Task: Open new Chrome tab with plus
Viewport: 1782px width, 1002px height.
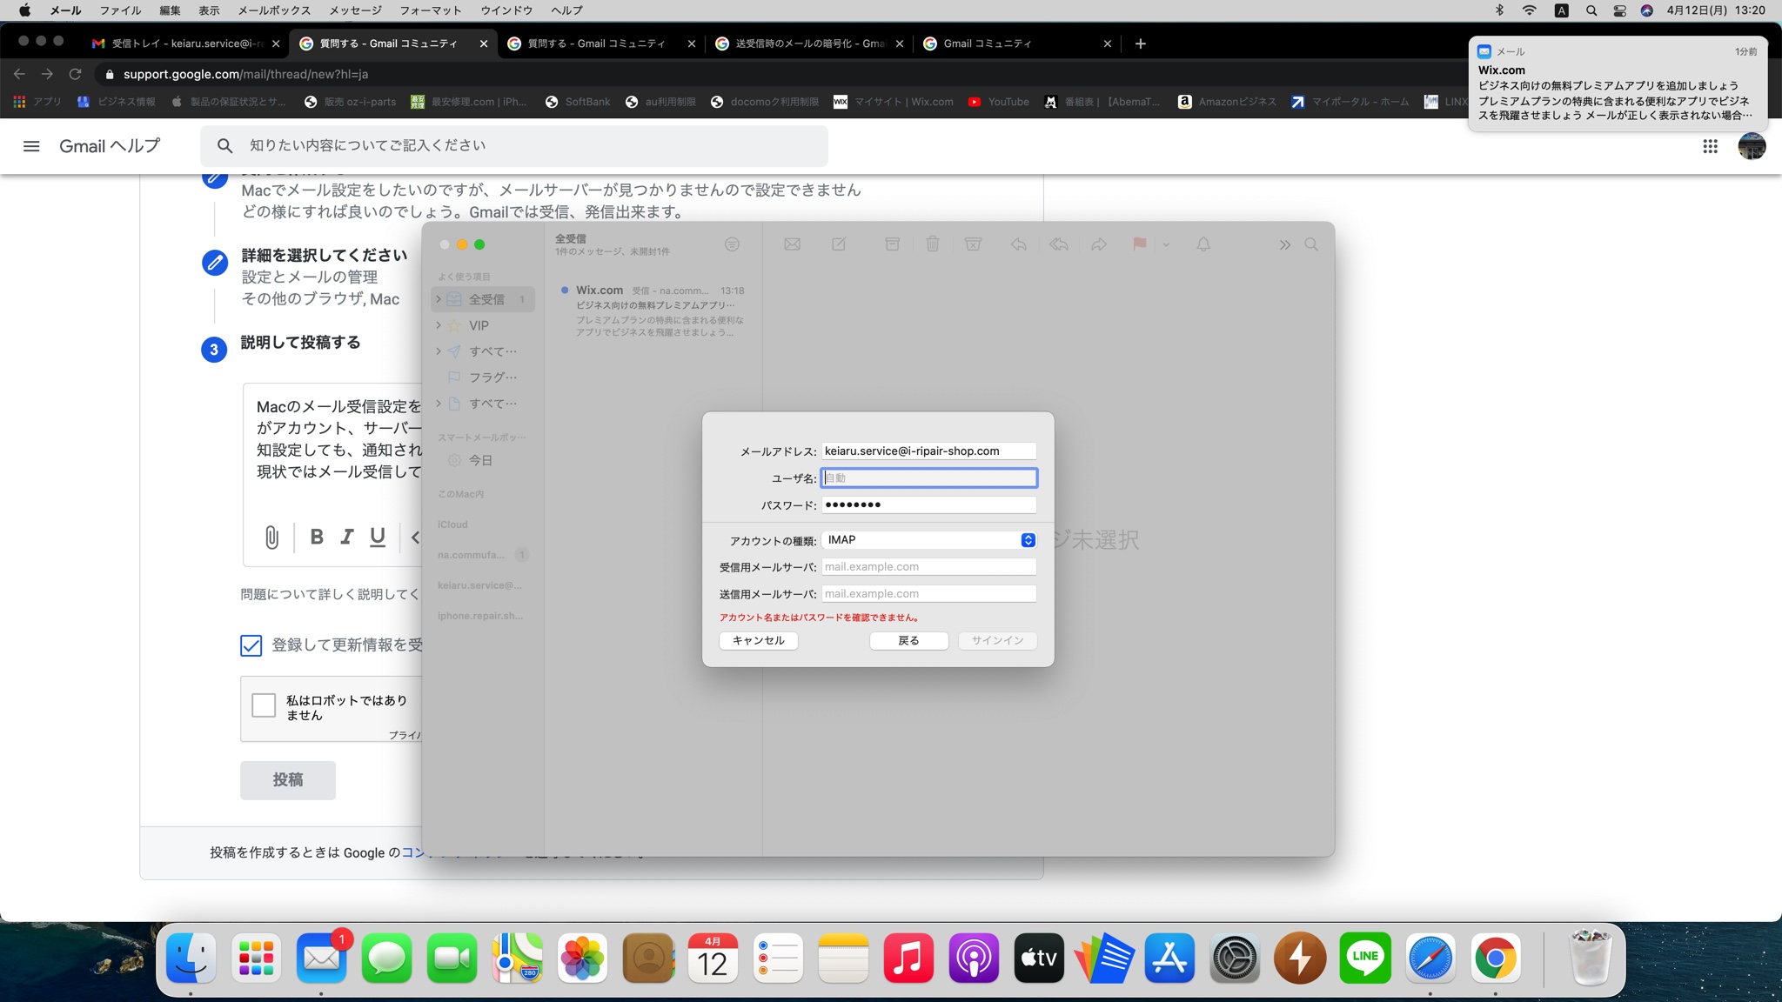Action: pos(1141,43)
